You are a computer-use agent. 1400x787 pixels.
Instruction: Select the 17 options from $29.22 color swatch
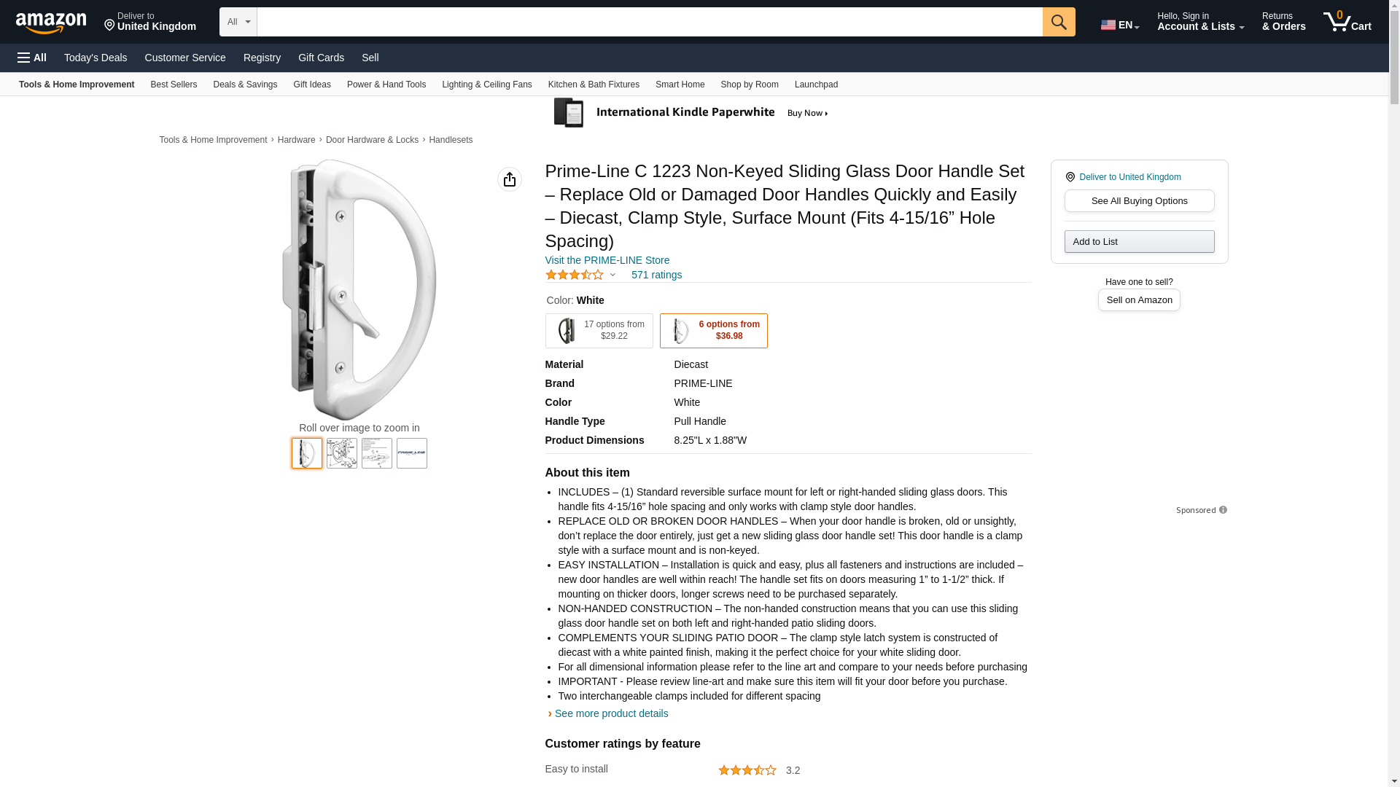(x=599, y=331)
